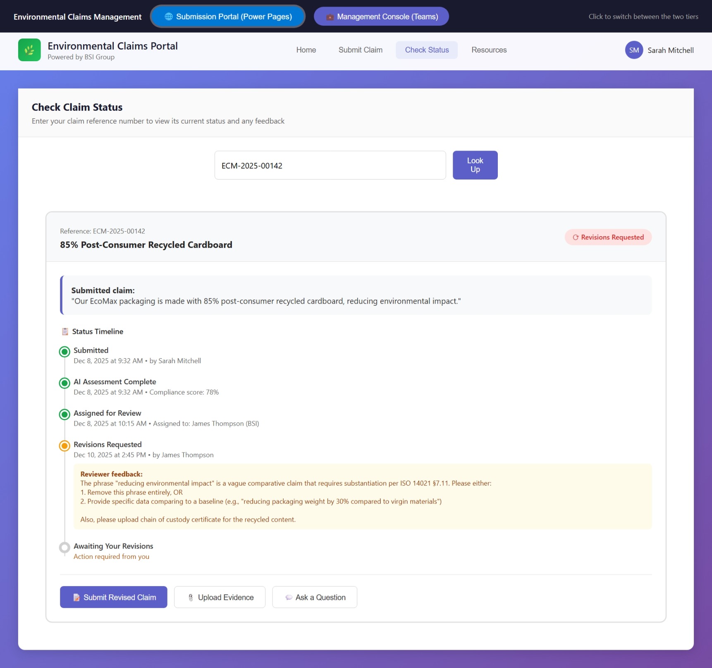Click the claim reference number field
Screen dimensions: 712x668
coord(330,165)
